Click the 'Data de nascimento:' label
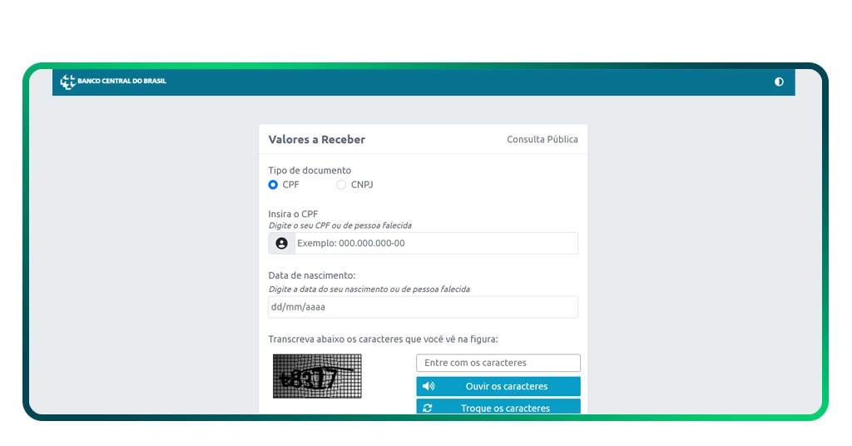 click(x=311, y=275)
